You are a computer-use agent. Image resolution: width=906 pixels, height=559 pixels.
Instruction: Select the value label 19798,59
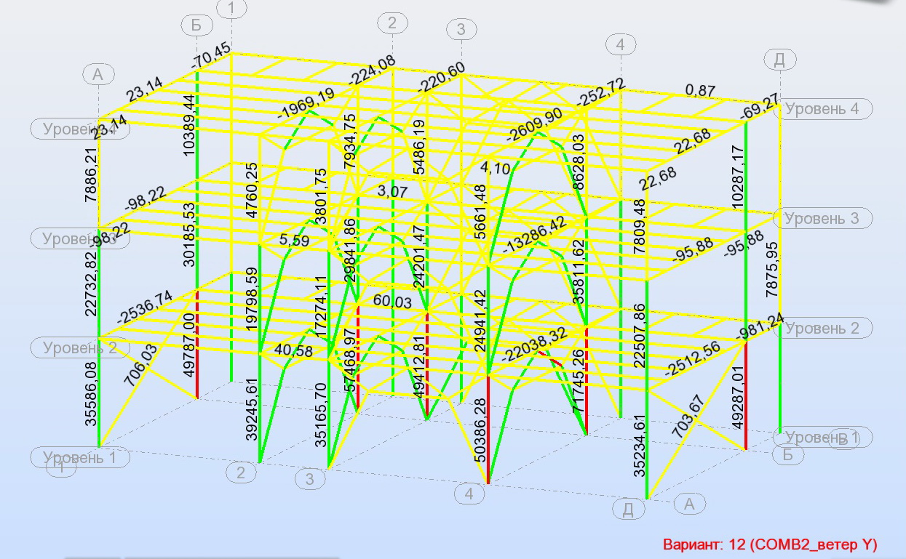[x=251, y=299]
